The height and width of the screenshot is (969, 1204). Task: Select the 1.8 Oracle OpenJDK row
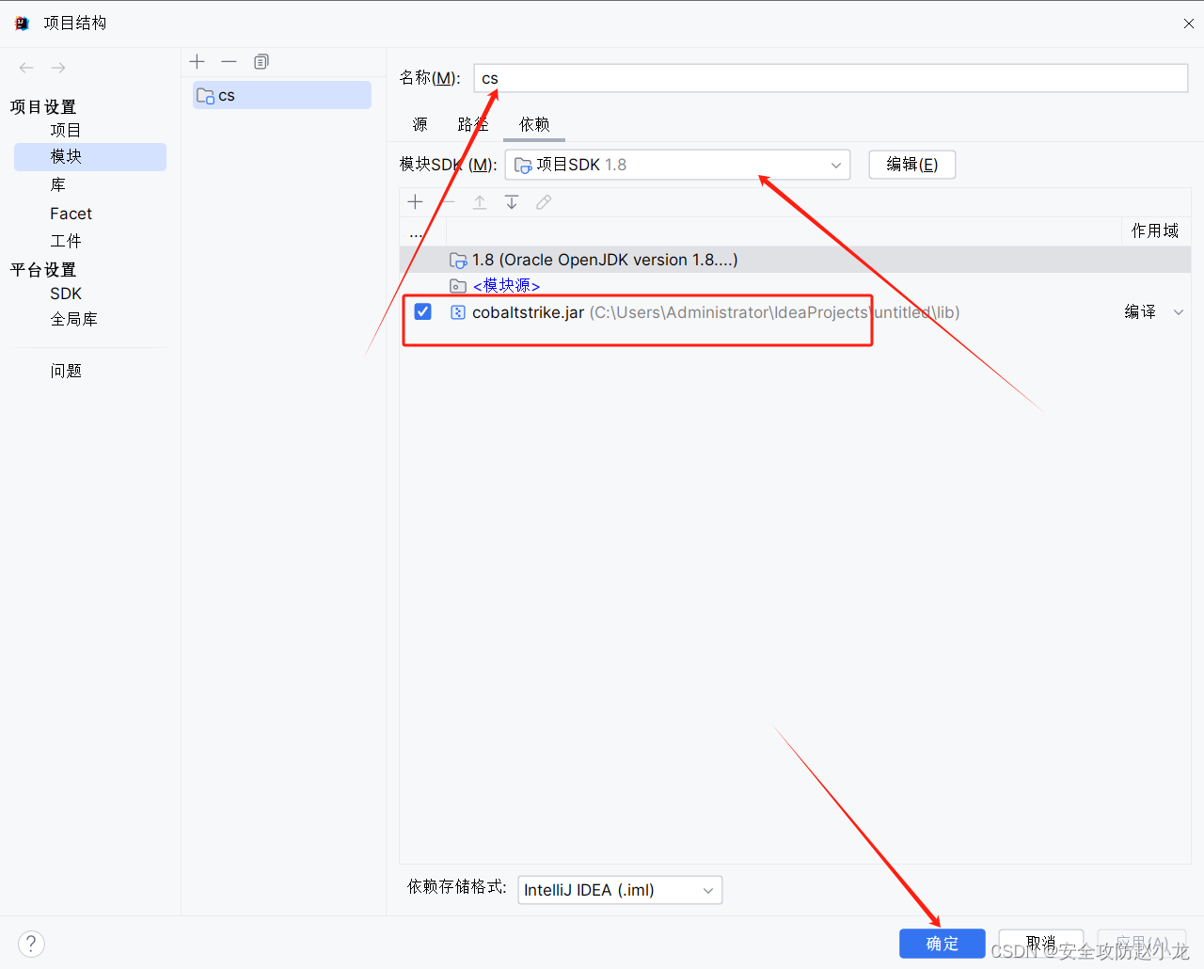(x=795, y=260)
